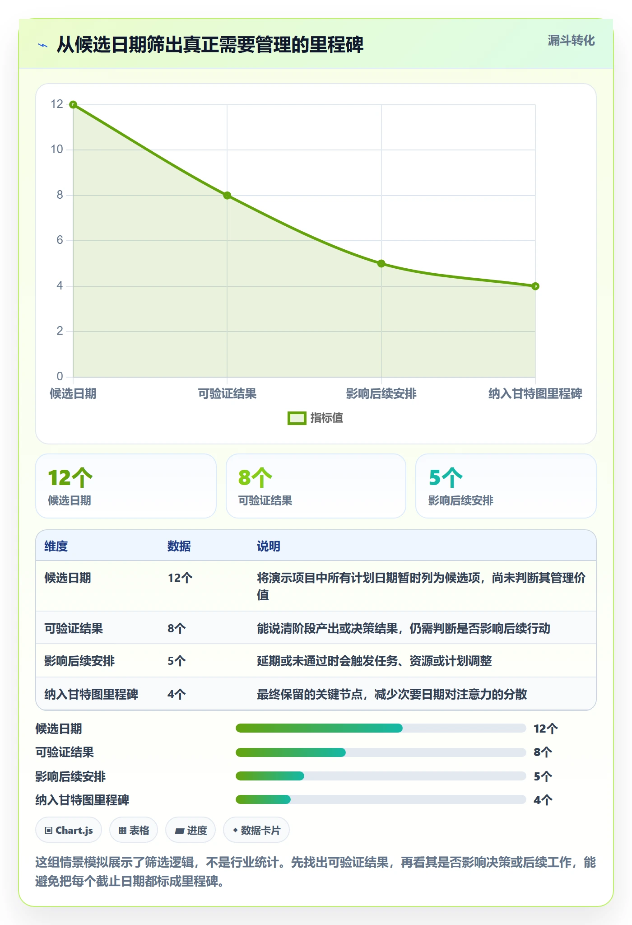Click the title 从候选日期筛出真正需要管理的里程碑
Screen dimensions: 632x925
[210, 45]
